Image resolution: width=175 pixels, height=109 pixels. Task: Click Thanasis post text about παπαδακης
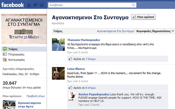point(110,46)
